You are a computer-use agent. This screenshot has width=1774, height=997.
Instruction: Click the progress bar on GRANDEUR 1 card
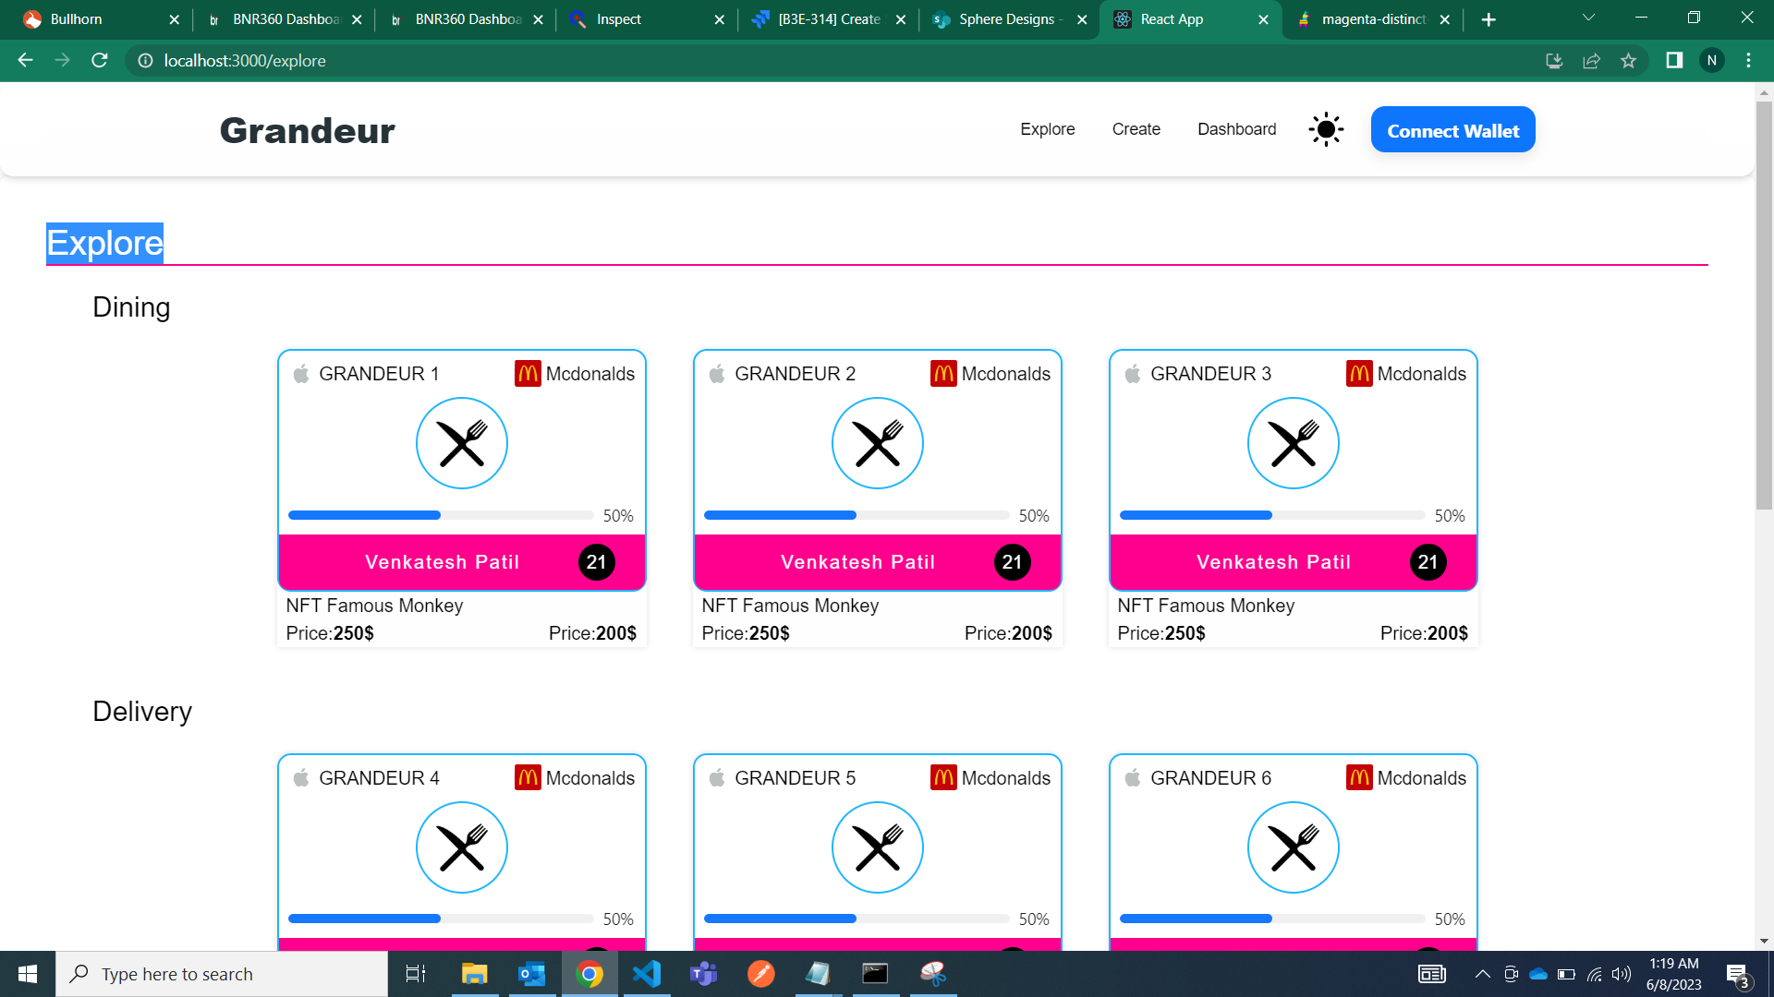coord(441,515)
